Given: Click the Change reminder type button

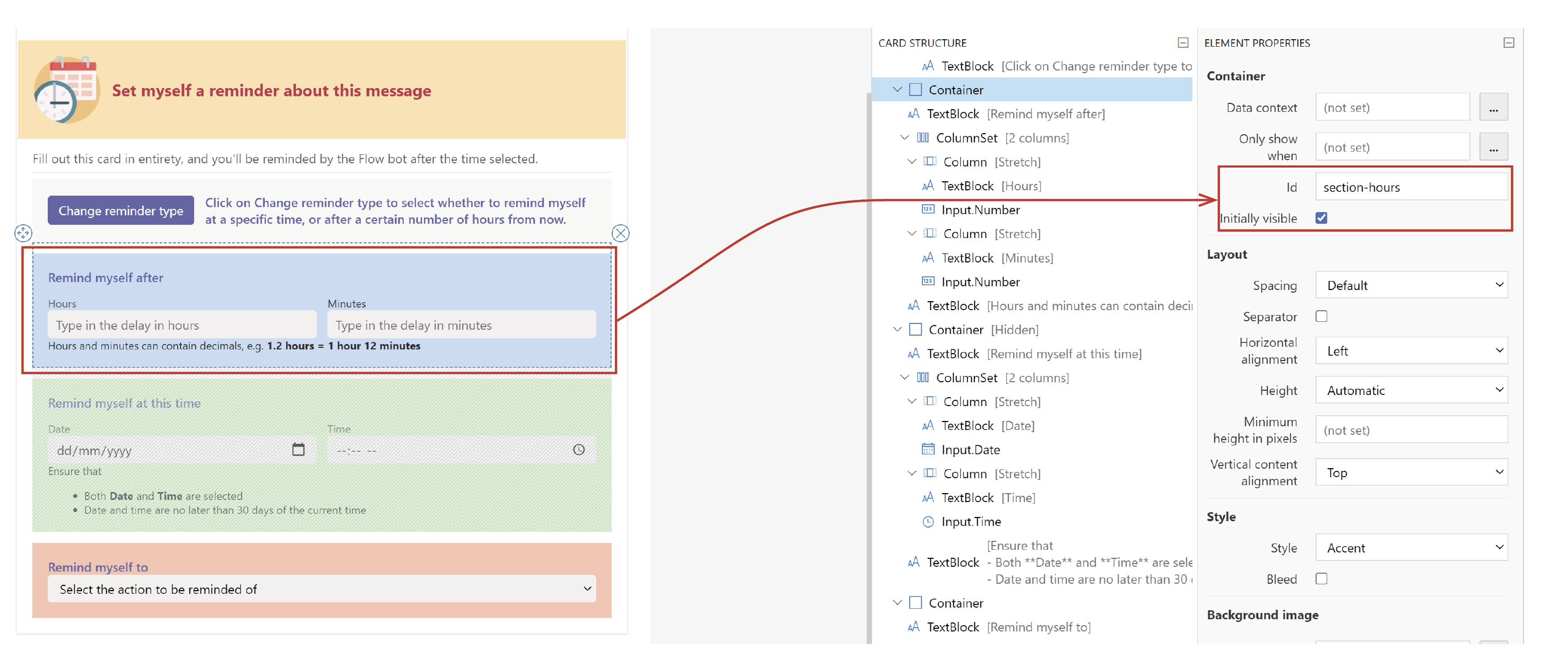Looking at the screenshot, I should pos(120,210).
